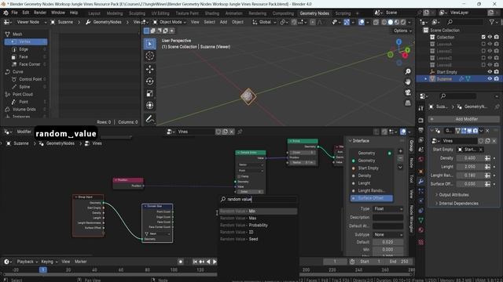Choose Random Value Min search result

click(259, 211)
